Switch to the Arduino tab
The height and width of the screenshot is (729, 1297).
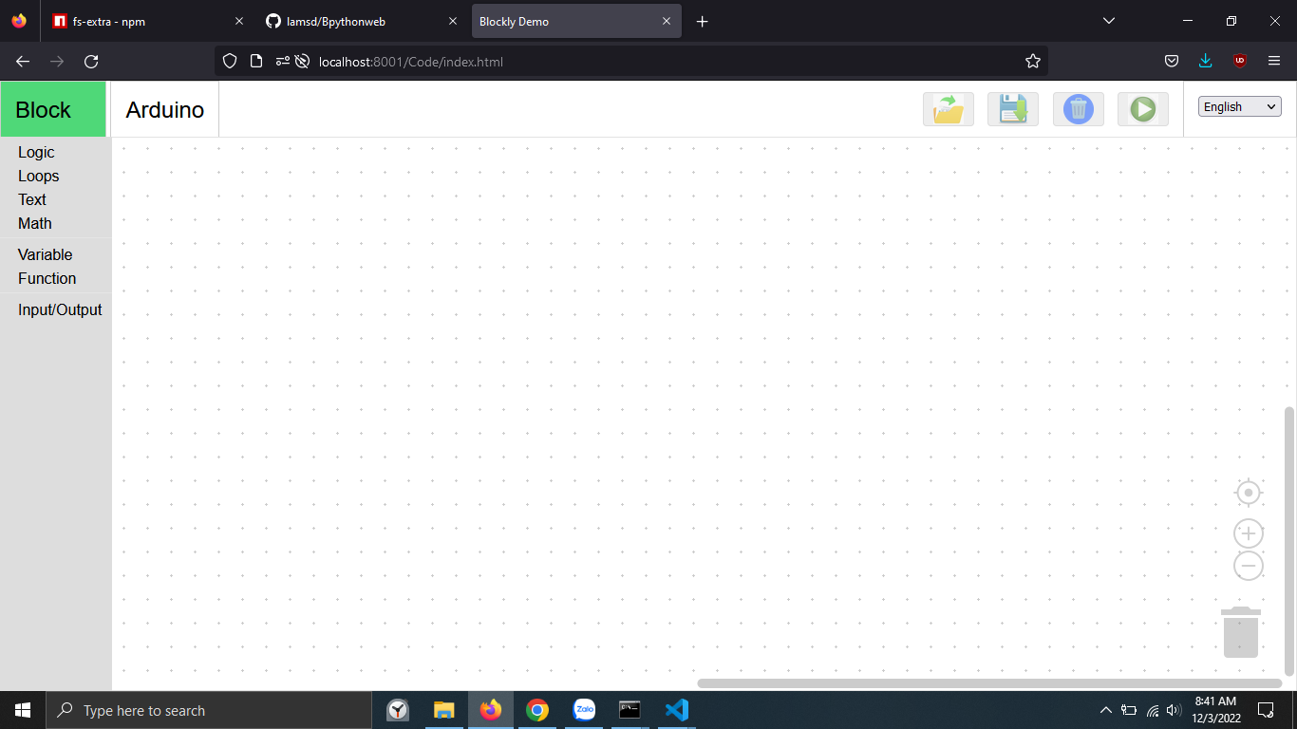point(165,109)
